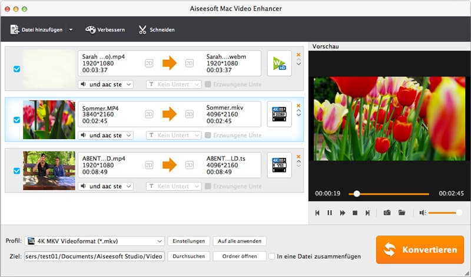The height and width of the screenshot is (277, 471).
Task: Click the tulip preview video area
Action: (x=389, y=119)
